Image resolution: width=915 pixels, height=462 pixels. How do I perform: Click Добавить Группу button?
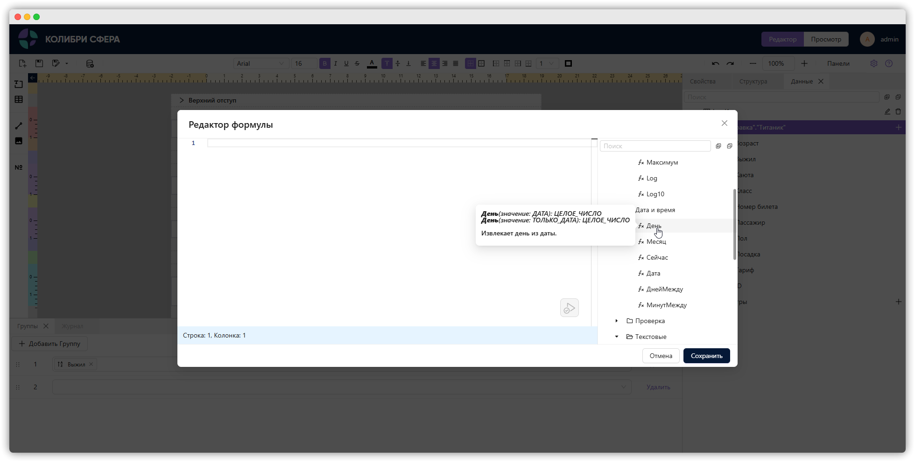click(49, 344)
